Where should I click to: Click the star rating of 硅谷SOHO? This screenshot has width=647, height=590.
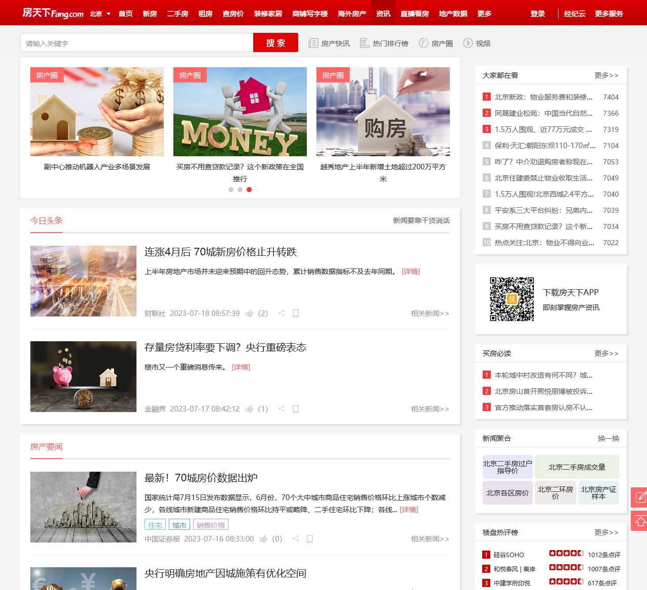(567, 554)
